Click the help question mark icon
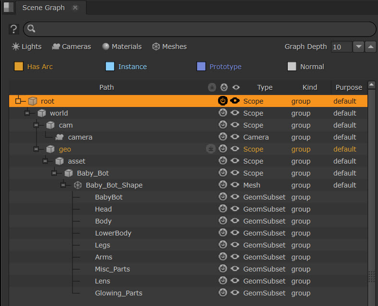 pos(13,29)
